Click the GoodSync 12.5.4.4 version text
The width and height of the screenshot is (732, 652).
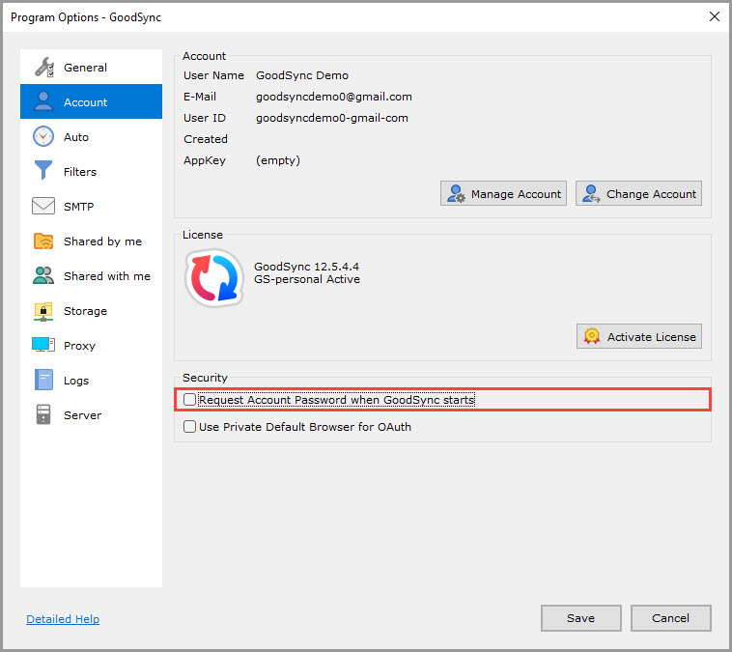[306, 267]
